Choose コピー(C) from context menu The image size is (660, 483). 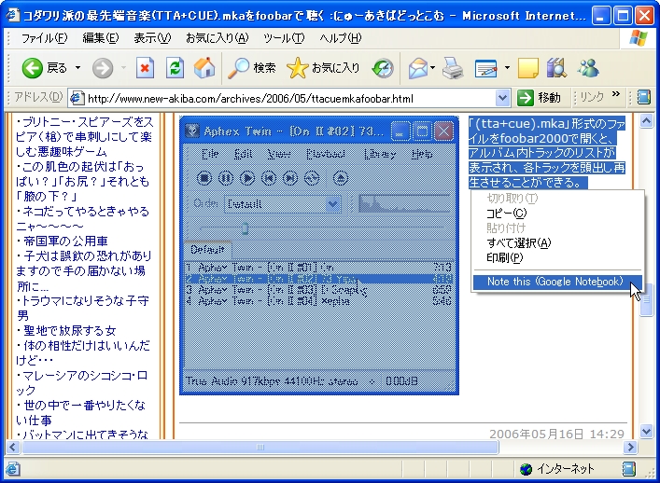point(557,214)
